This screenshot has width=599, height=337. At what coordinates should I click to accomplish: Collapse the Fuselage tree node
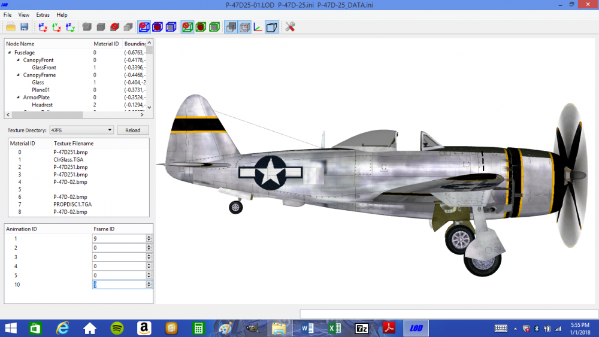(x=9, y=52)
